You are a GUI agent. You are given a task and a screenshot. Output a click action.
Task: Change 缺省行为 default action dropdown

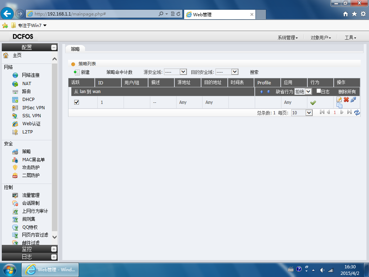tap(303, 91)
